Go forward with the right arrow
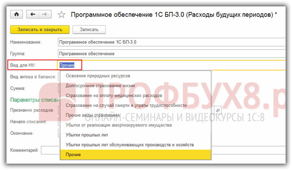The image size is (292, 170). pyautogui.click(x=45, y=14)
